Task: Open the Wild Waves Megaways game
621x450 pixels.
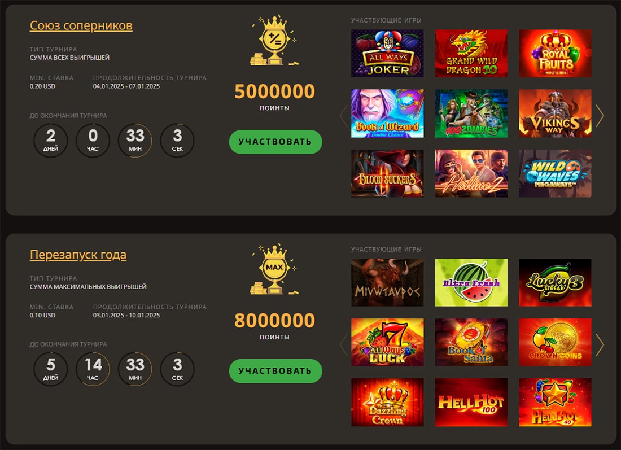Action: point(555,173)
